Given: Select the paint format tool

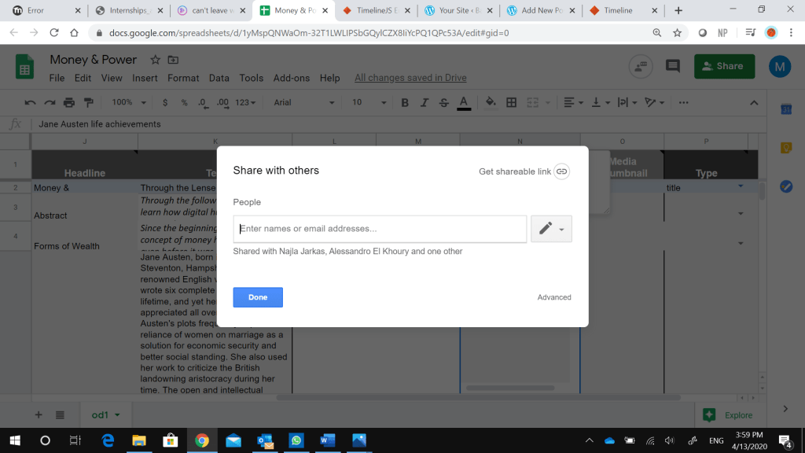Looking at the screenshot, I should tap(88, 102).
